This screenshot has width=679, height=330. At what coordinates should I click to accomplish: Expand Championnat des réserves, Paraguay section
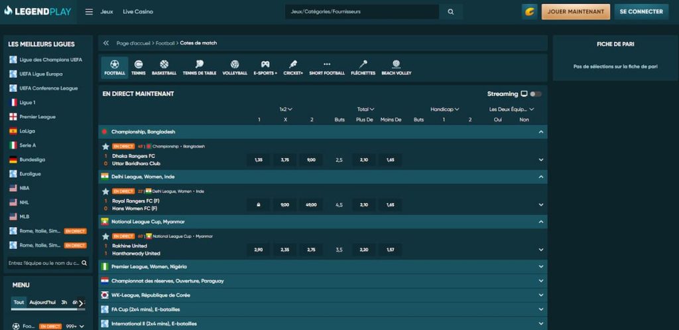coord(541,281)
